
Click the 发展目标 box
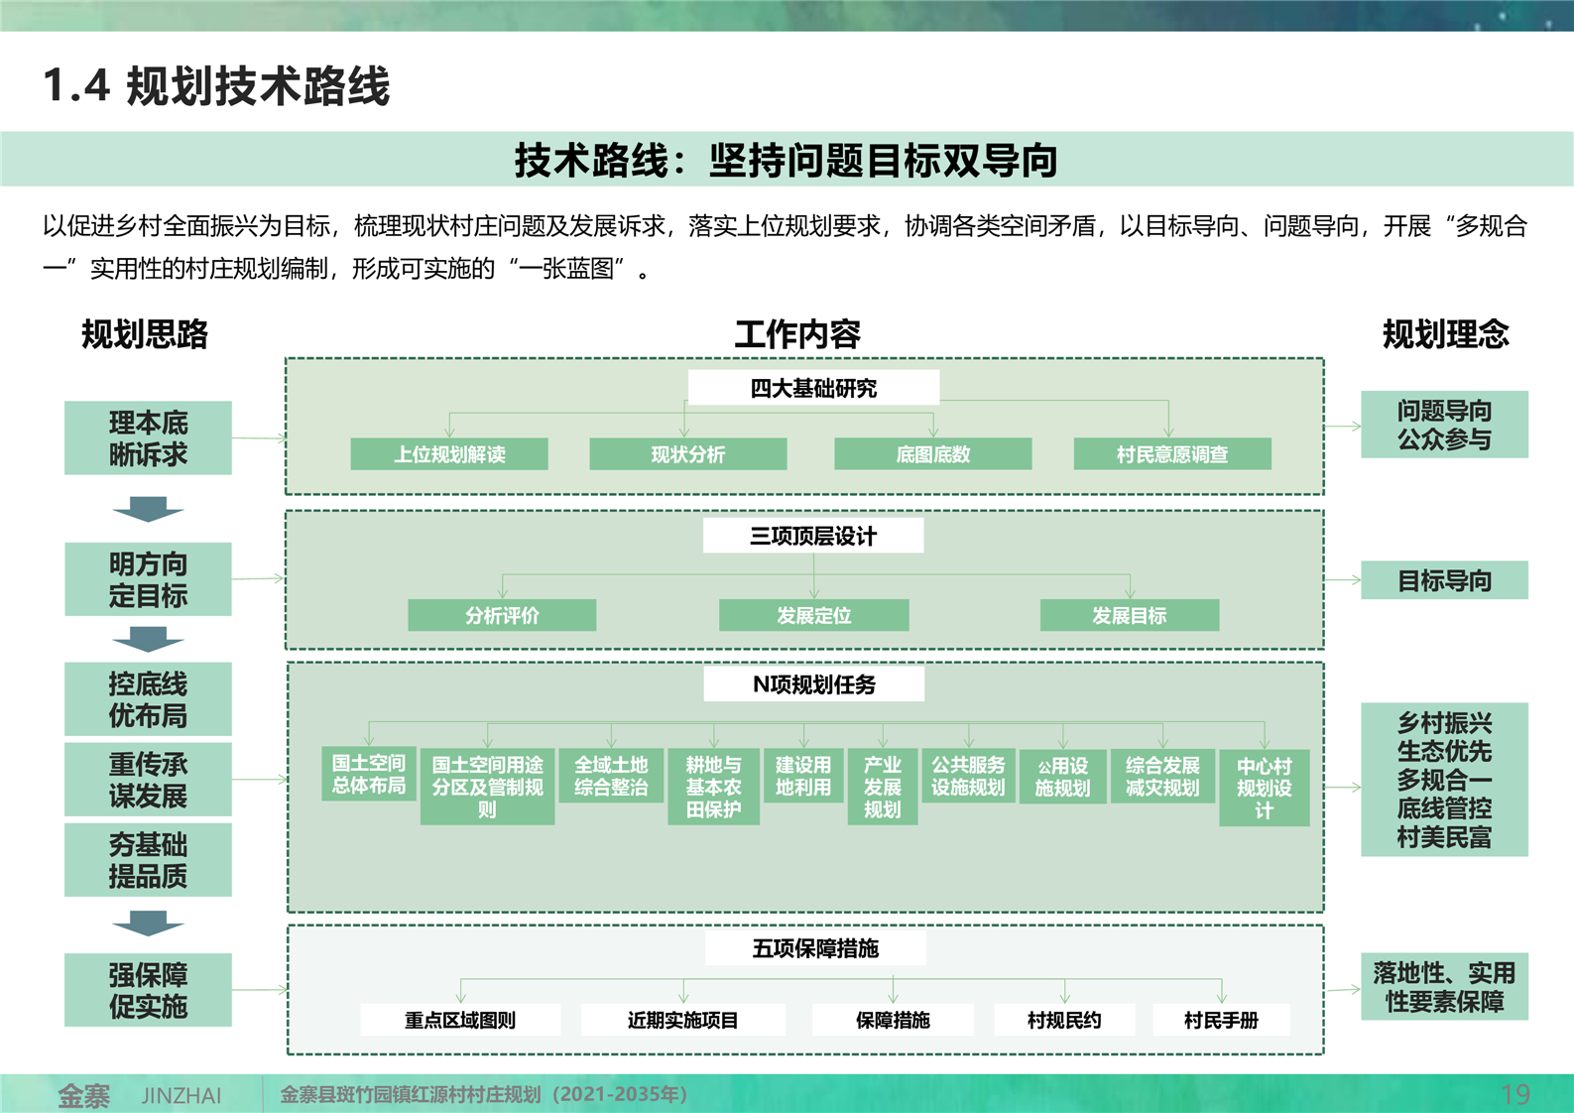click(1129, 615)
